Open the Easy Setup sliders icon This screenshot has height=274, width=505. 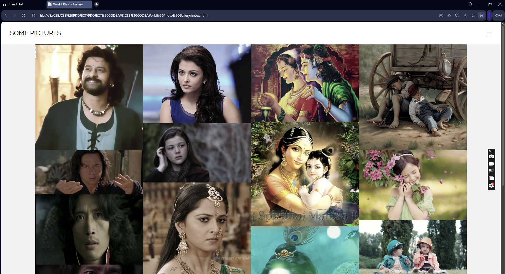[x=473, y=15]
